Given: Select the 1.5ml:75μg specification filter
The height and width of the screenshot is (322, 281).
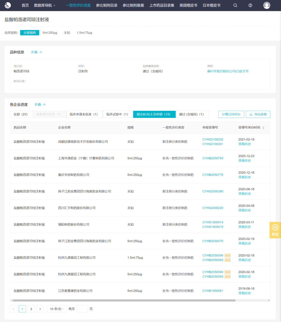Looking at the screenshot, I should coord(84,33).
